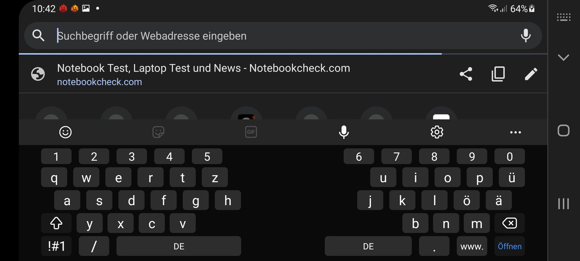Focus the search or web address field
The height and width of the screenshot is (261, 580).
coord(272,36)
